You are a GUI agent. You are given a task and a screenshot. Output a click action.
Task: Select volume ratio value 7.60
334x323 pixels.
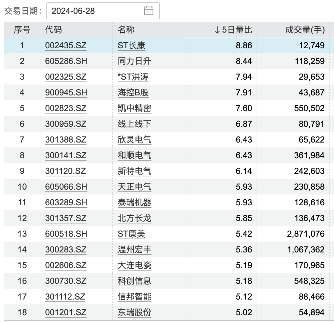[x=244, y=108]
